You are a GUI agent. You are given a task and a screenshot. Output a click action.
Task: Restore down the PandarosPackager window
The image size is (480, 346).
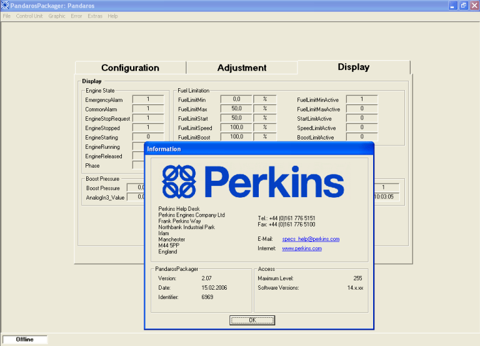pos(464,6)
